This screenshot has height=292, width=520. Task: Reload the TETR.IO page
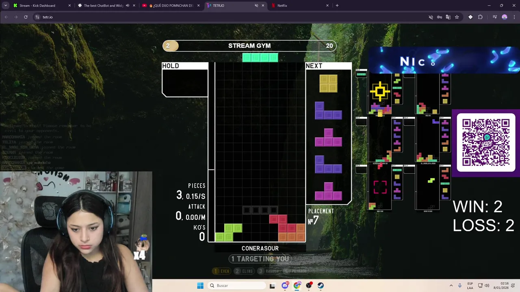[26, 17]
